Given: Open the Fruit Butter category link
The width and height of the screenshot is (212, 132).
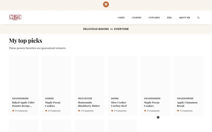Looking at the screenshot, I should point(85,98).
